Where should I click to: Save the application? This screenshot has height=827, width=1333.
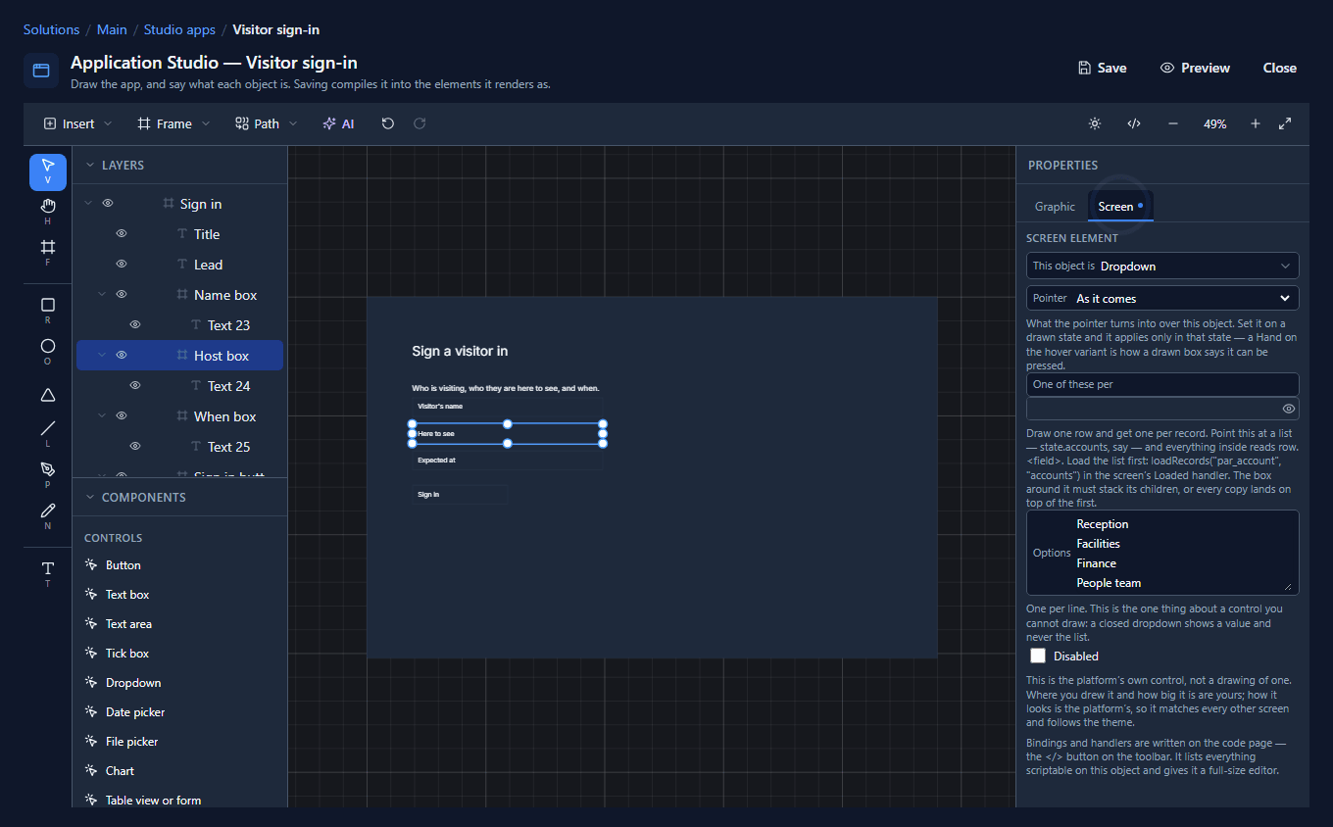pos(1102,68)
